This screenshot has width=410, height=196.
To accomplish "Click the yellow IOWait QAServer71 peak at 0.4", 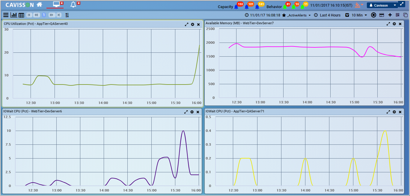I will 385,131.
